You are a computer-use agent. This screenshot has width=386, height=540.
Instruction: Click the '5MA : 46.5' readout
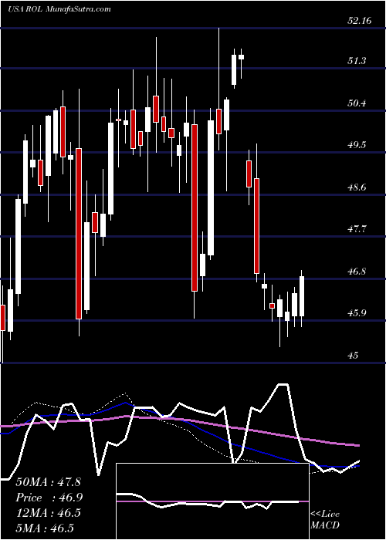point(45,528)
